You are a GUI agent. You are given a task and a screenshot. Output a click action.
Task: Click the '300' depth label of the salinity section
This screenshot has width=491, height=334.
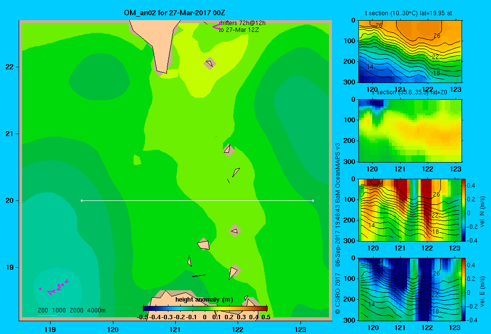click(x=350, y=162)
